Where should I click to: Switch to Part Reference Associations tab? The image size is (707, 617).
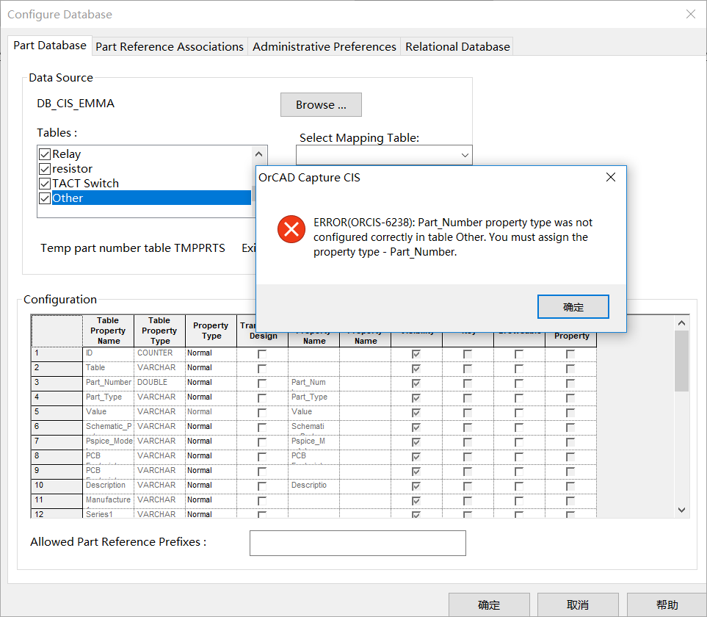(170, 46)
